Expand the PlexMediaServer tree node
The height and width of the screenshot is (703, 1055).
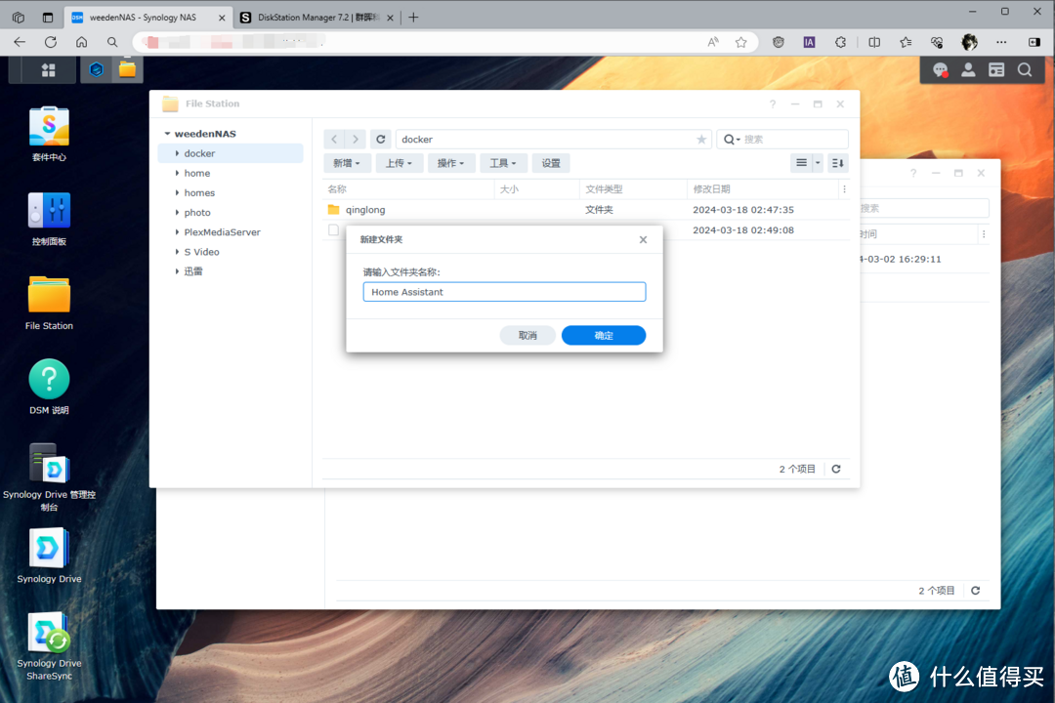[177, 232]
